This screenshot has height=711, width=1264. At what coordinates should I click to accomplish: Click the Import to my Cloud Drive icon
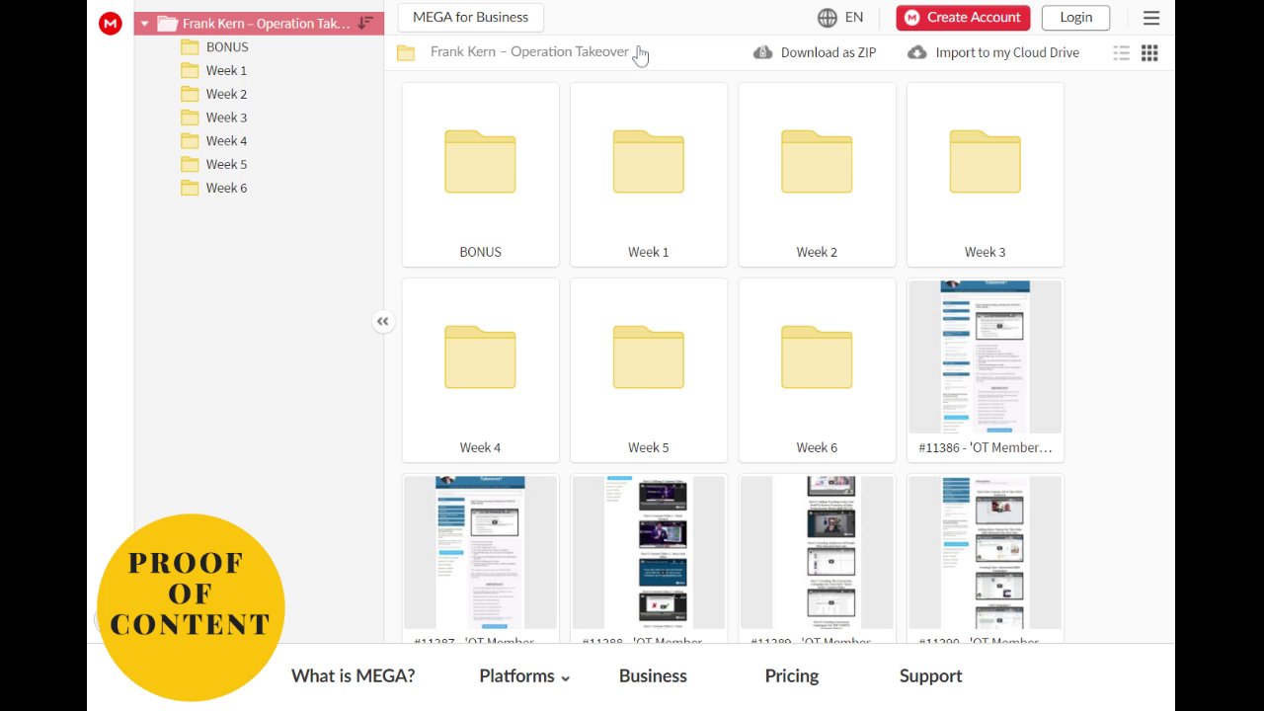pos(917,52)
